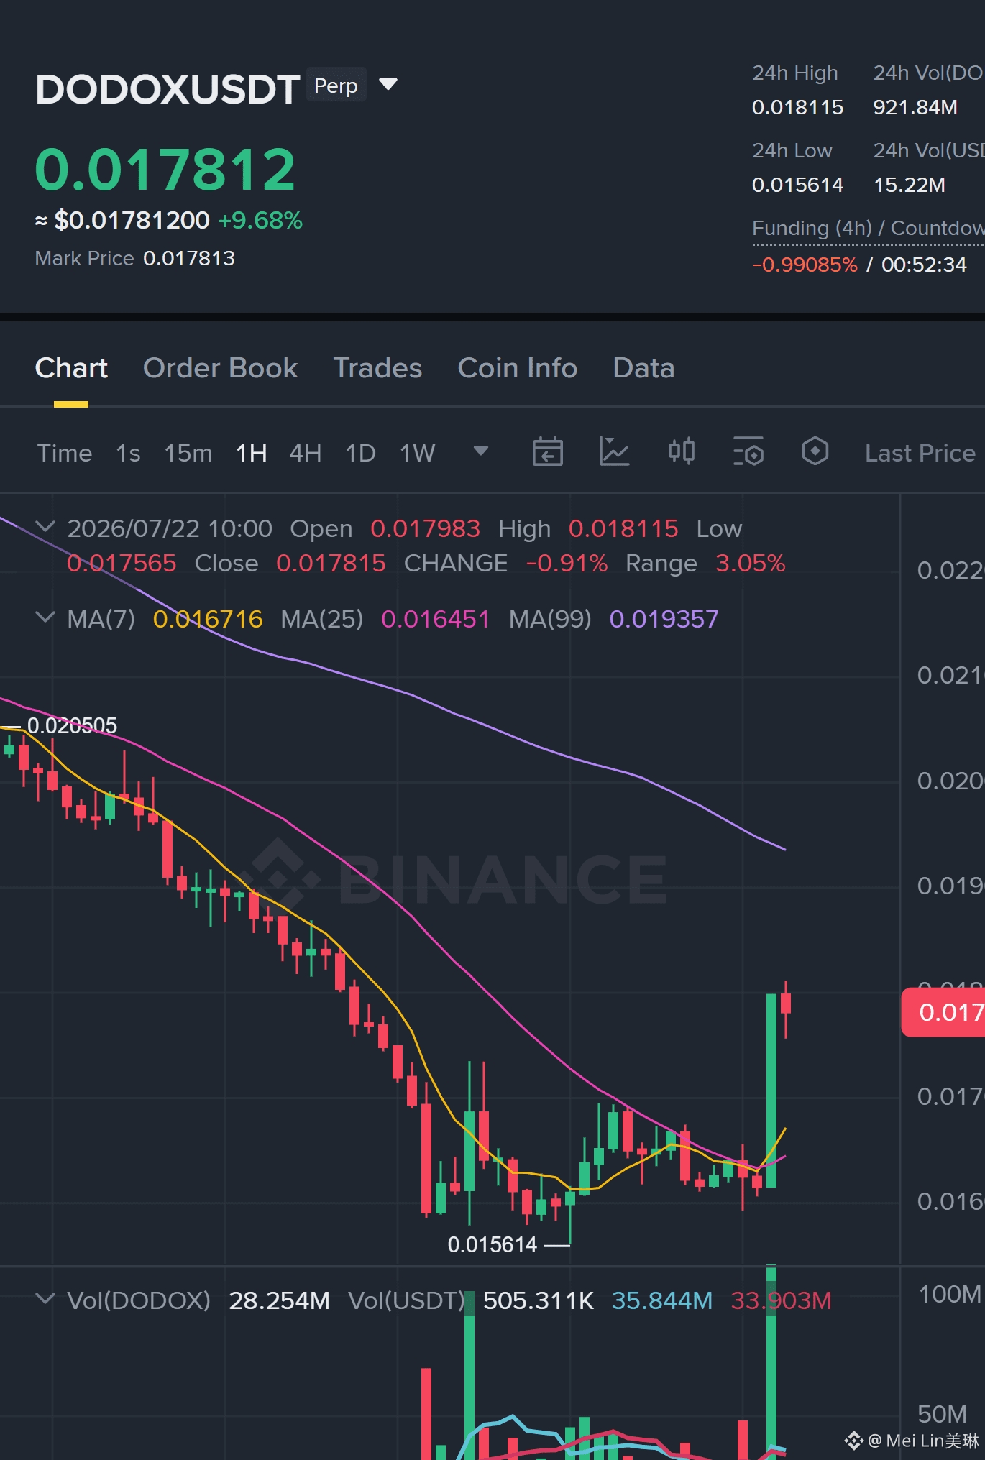This screenshot has width=985, height=1460.
Task: Click the +9.68% change value
Action: pos(260,220)
